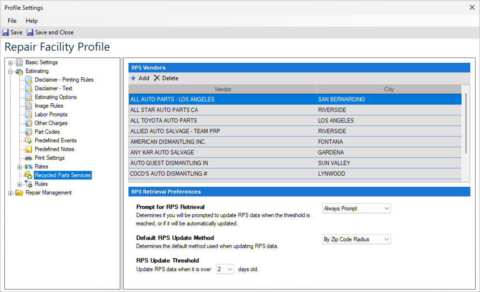The height and width of the screenshot is (292, 480).
Task: Select Print Settings in the tree
Action: [x=50, y=158]
